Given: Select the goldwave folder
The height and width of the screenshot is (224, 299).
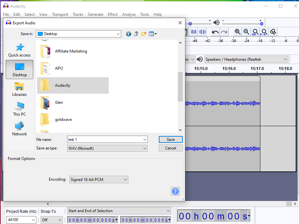Looking at the screenshot, I should pyautogui.click(x=73, y=120).
